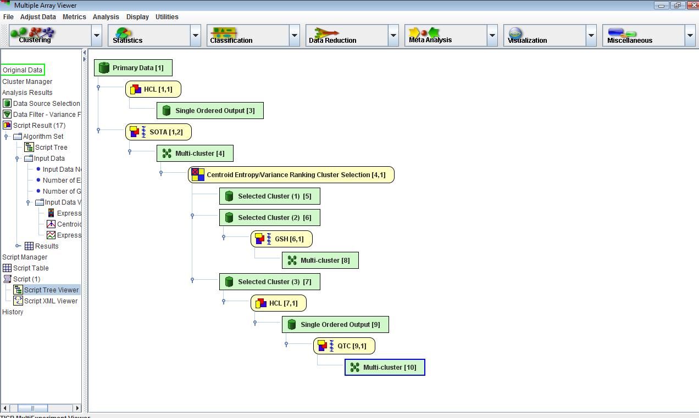Select the Script Table icon in sidebar
699x418 pixels.
click(x=7, y=268)
